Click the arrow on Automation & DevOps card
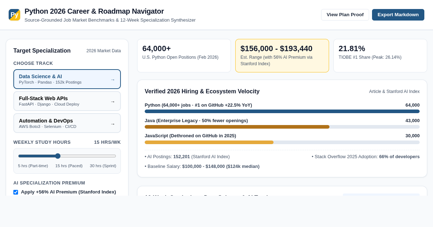 click(113, 124)
